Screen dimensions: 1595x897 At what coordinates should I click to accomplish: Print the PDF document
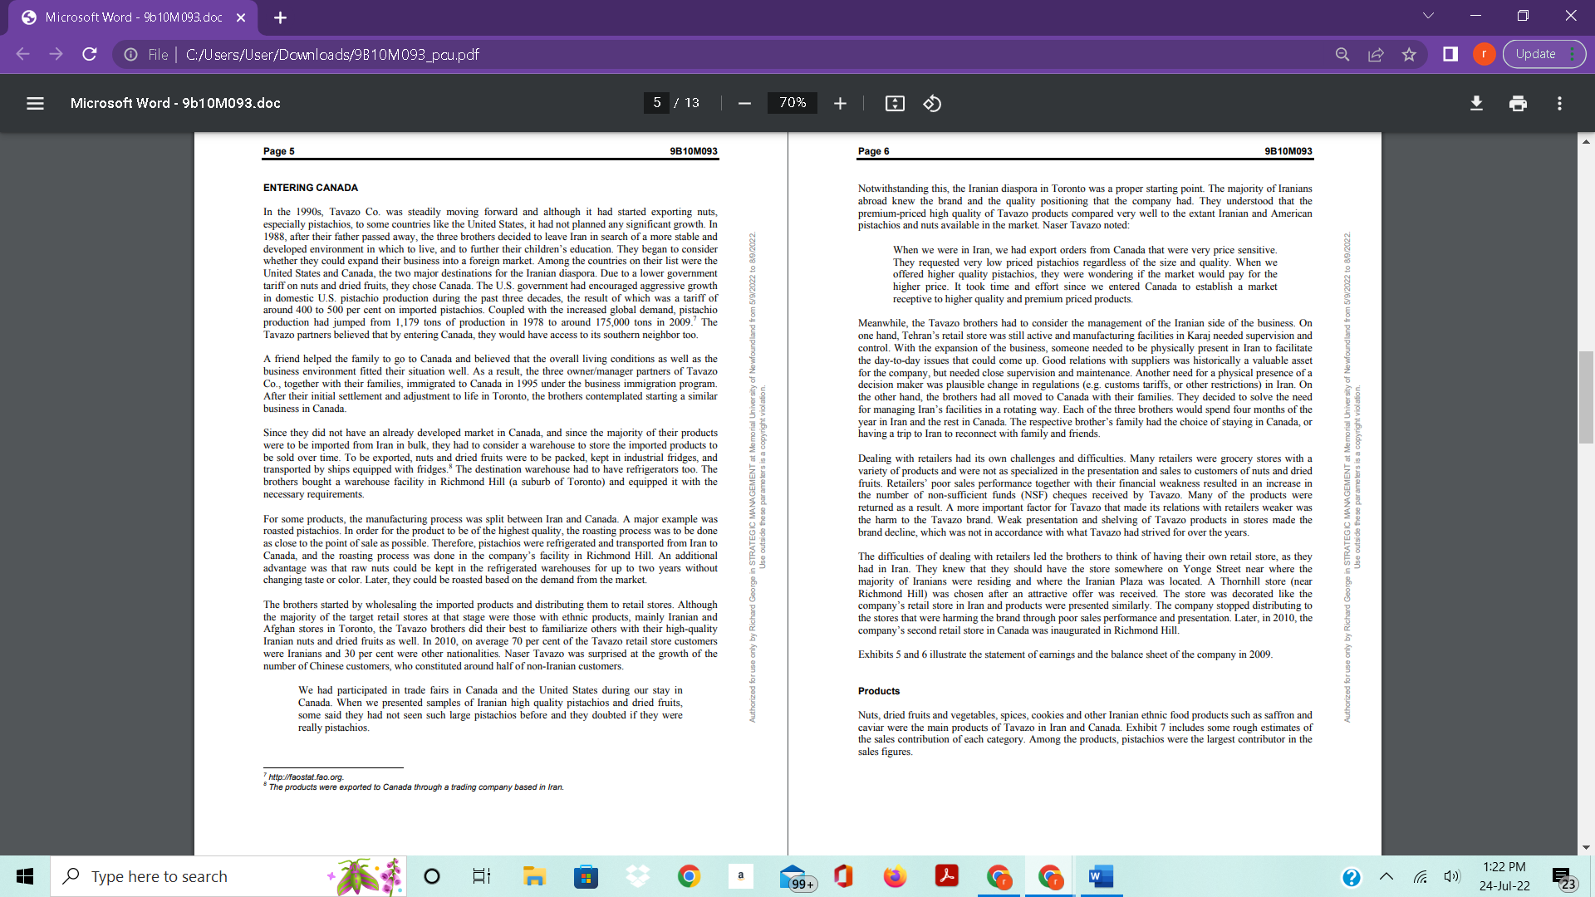[x=1518, y=103]
